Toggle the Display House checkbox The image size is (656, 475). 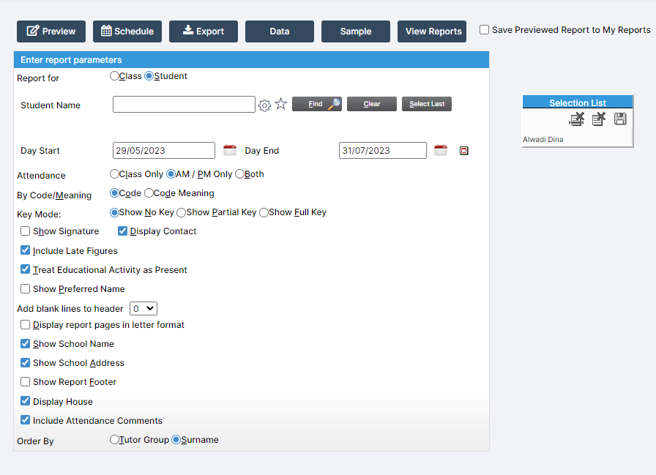tap(25, 401)
